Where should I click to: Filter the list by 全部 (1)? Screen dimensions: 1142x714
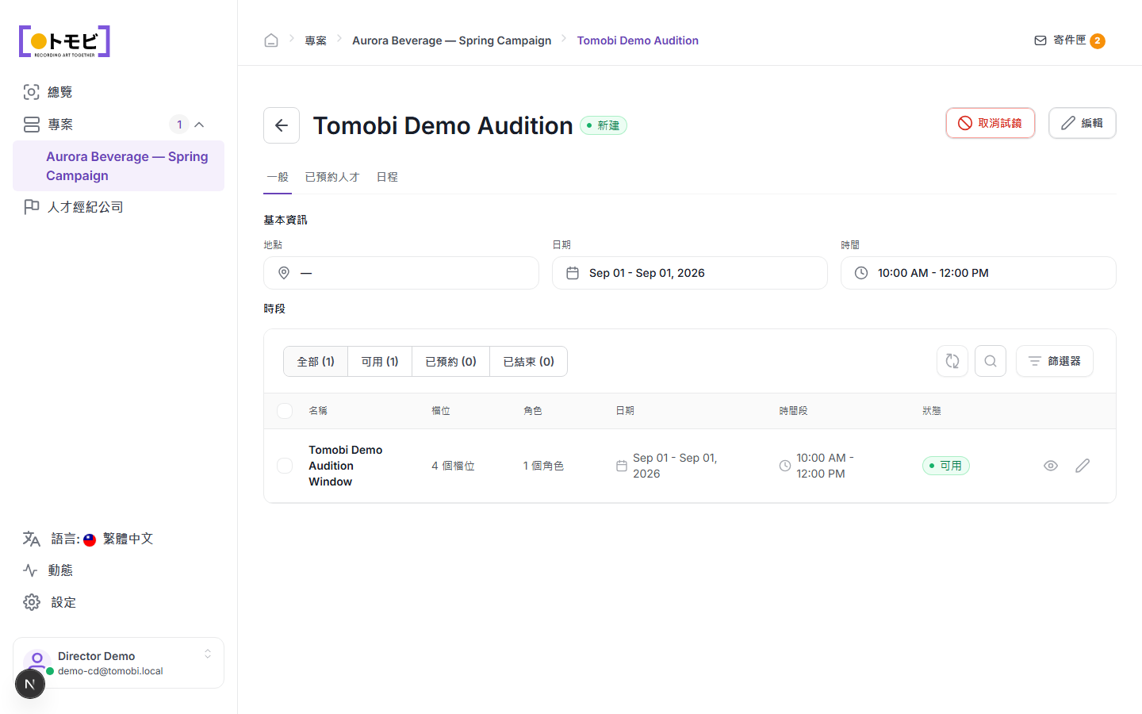click(316, 362)
